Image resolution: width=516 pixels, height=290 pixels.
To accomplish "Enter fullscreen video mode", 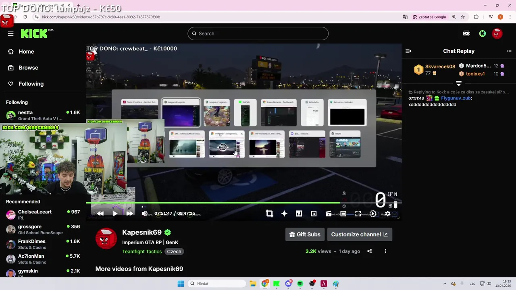I will click(x=358, y=213).
